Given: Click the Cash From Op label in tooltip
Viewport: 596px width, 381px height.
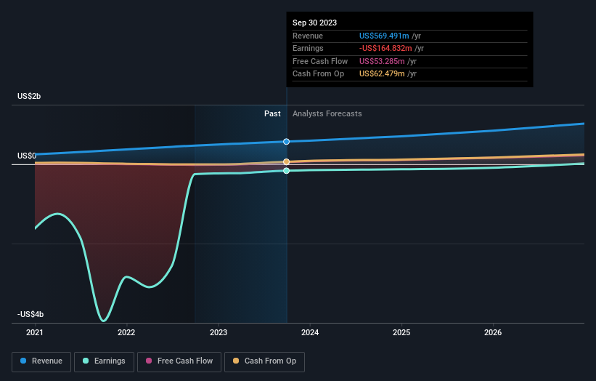Looking at the screenshot, I should [x=318, y=74].
